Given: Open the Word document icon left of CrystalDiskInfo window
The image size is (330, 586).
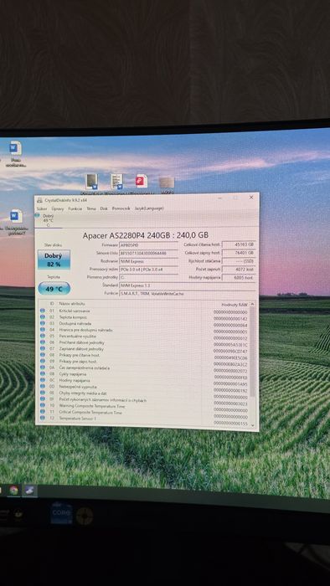Looking at the screenshot, I should click(16, 217).
